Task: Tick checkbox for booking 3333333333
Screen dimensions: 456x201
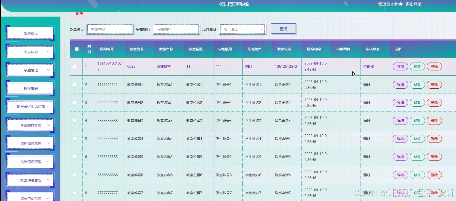Action: tap(74, 121)
